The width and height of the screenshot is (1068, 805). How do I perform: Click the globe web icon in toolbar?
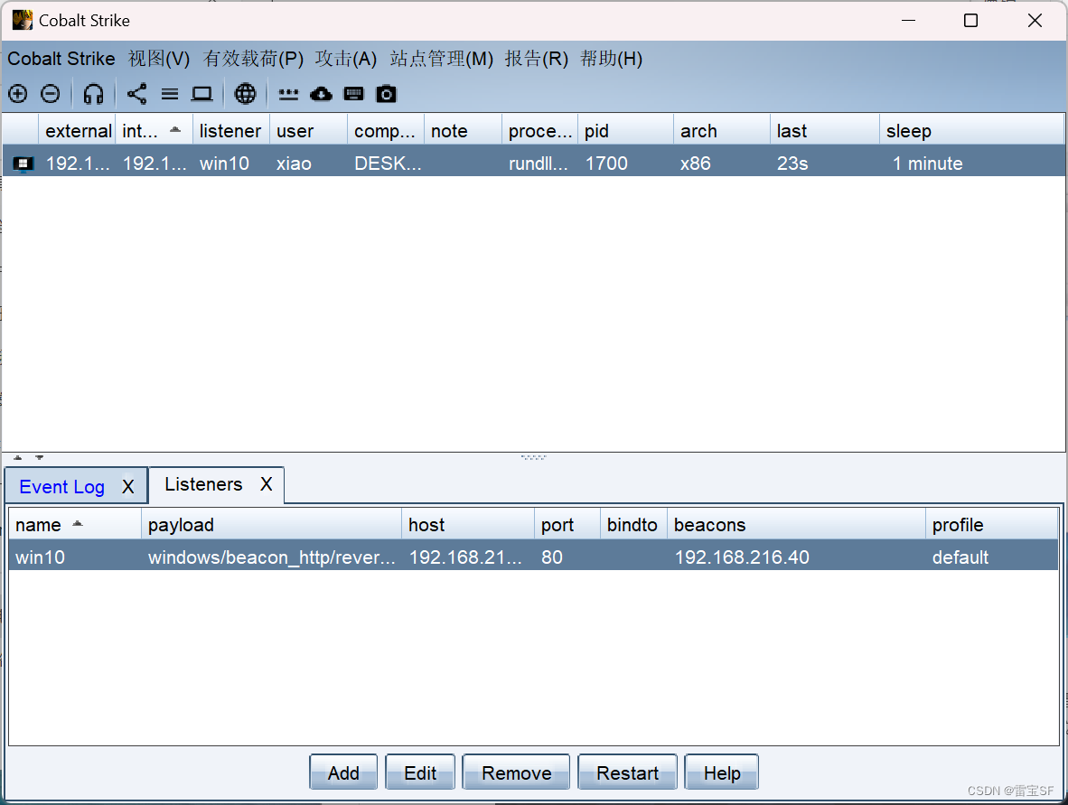(245, 94)
